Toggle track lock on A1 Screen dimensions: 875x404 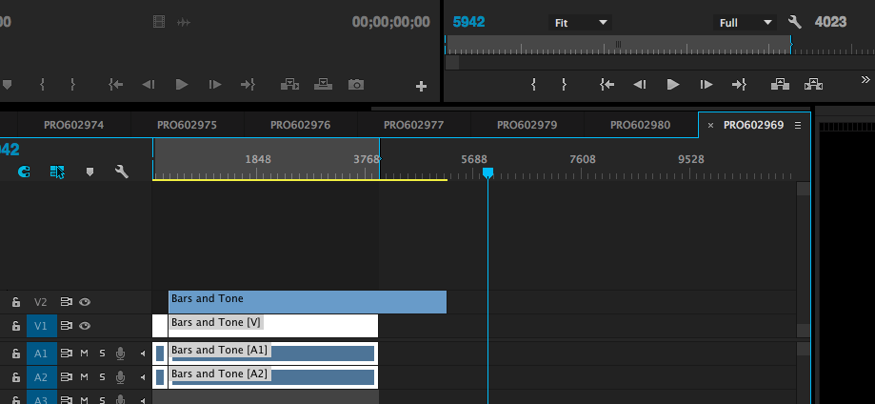[16, 353]
